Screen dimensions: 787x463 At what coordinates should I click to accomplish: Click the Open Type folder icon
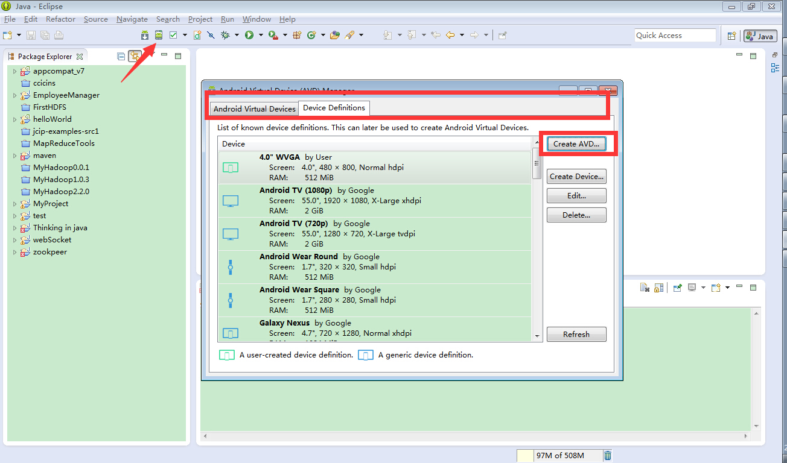[335, 35]
